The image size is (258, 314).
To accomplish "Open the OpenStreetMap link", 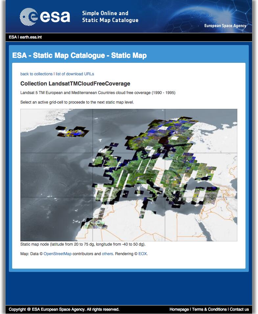I will tap(58, 254).
